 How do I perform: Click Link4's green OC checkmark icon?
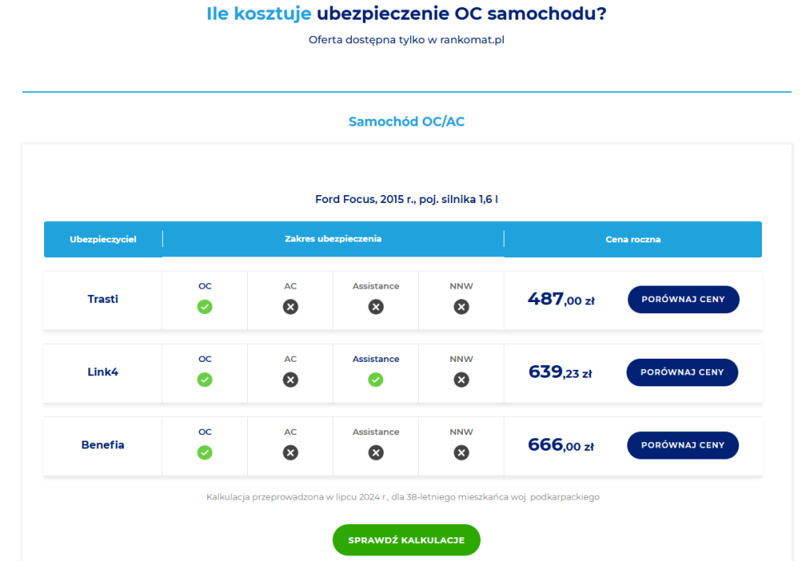(x=205, y=380)
